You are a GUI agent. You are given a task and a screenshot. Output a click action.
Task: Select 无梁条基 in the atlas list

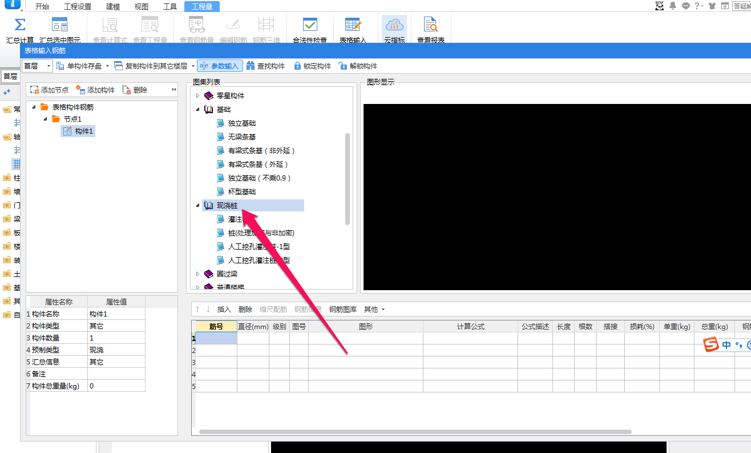click(x=242, y=137)
